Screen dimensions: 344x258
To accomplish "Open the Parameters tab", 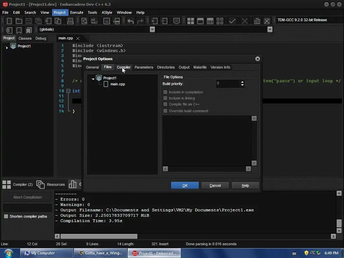I will coord(144,67).
